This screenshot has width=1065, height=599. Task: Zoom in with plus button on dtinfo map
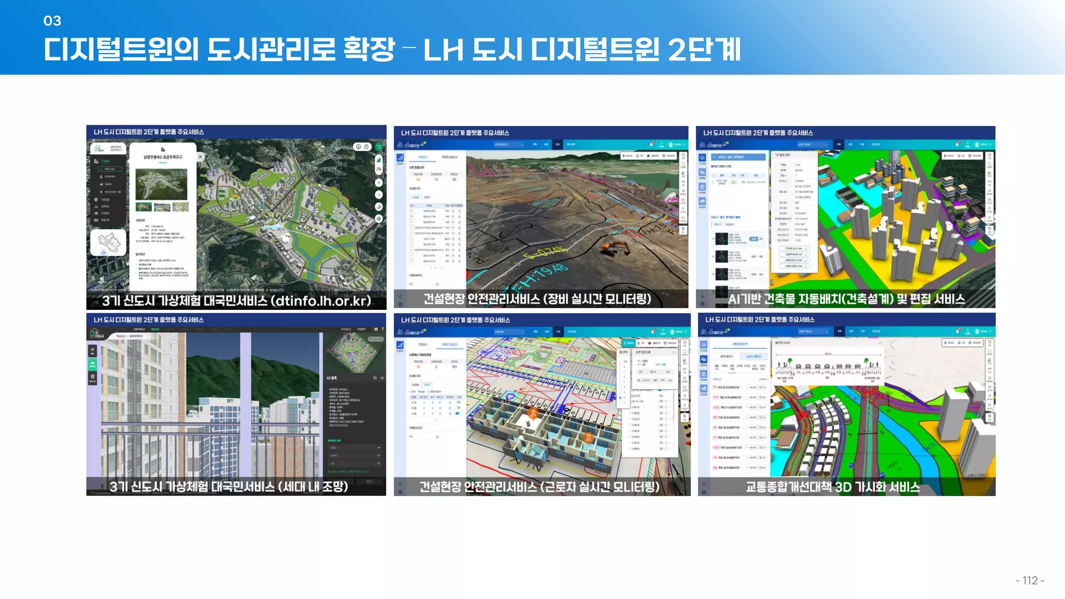coord(379,183)
